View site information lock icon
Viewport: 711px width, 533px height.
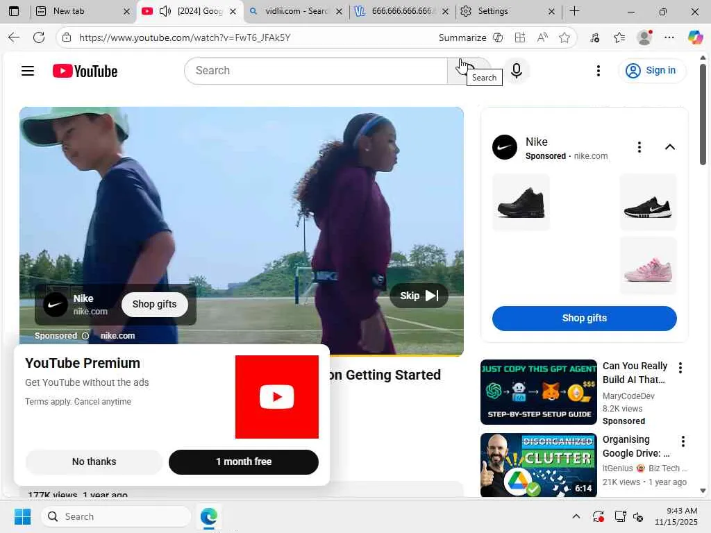67,37
